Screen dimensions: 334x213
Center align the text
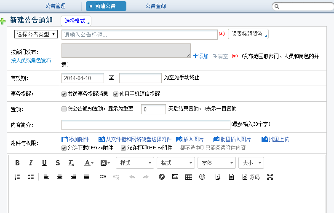coord(60,177)
